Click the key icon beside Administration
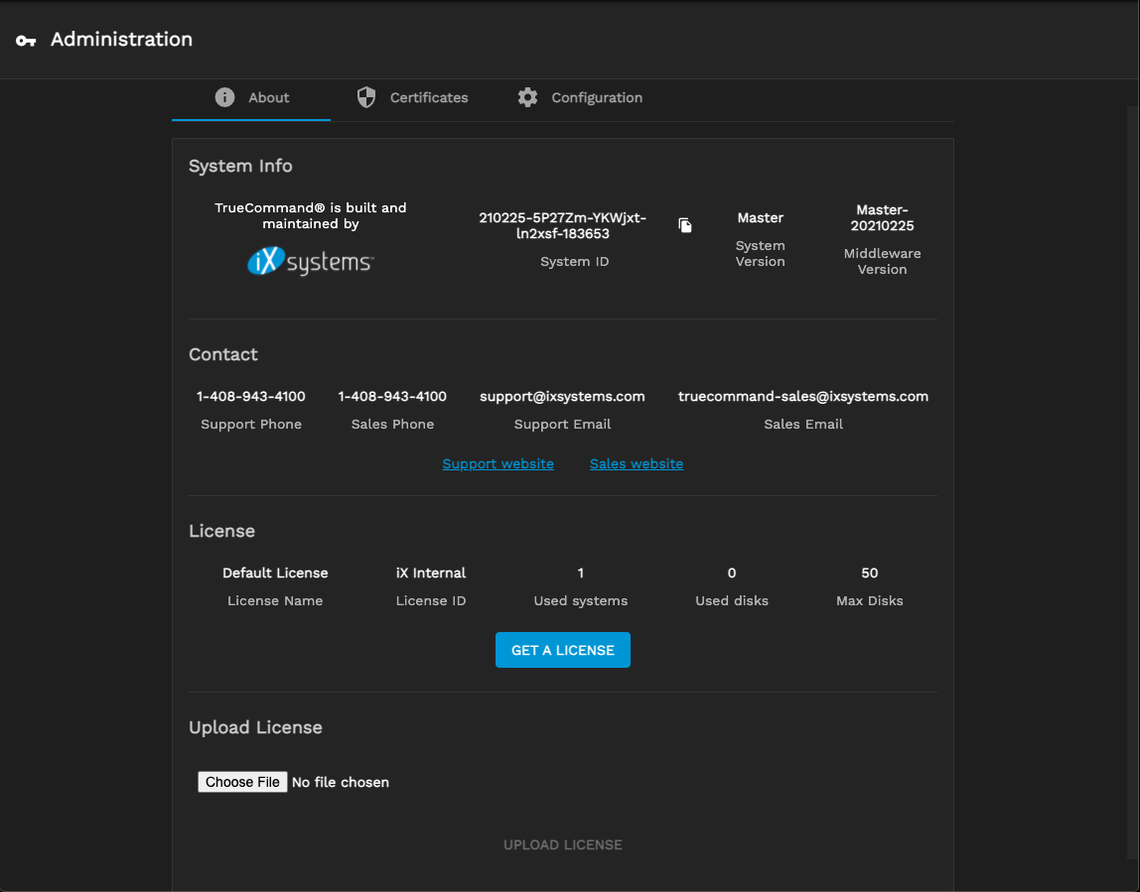The width and height of the screenshot is (1140, 892). tap(25, 40)
